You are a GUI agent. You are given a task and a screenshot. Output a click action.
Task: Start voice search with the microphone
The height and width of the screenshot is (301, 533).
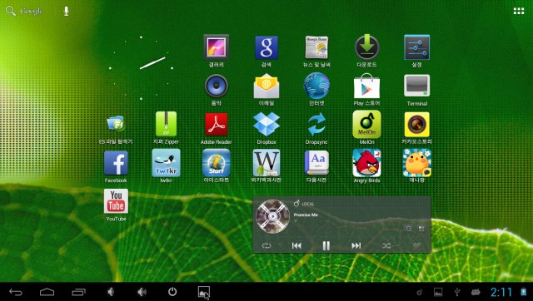(67, 11)
